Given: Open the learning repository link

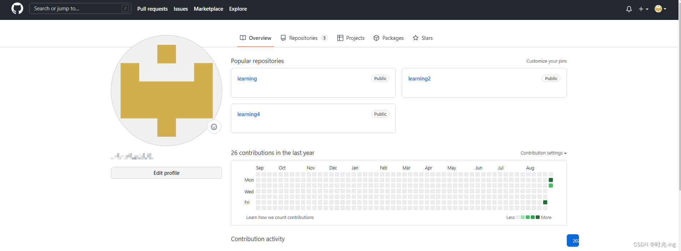Looking at the screenshot, I should [247, 79].
